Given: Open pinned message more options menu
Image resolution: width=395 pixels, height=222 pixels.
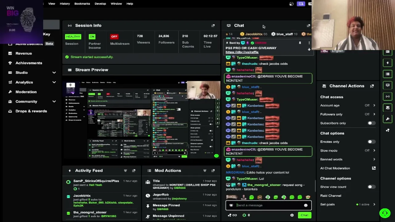Looking at the screenshot, I should pyautogui.click(x=309, y=43).
